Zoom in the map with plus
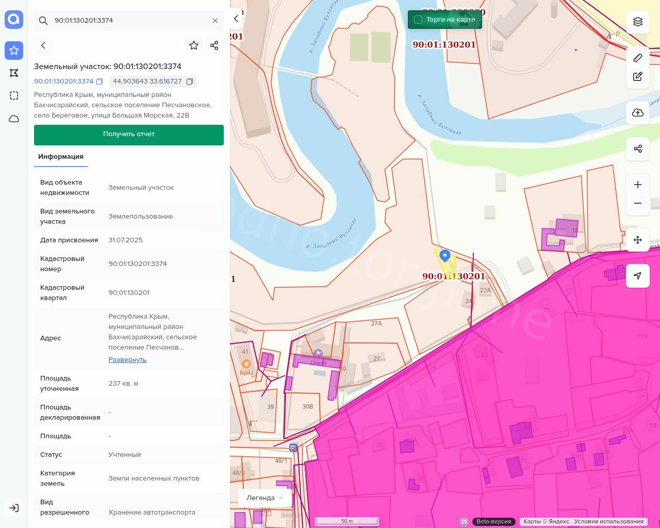Screen dimensions: 660x528 pos(638,185)
